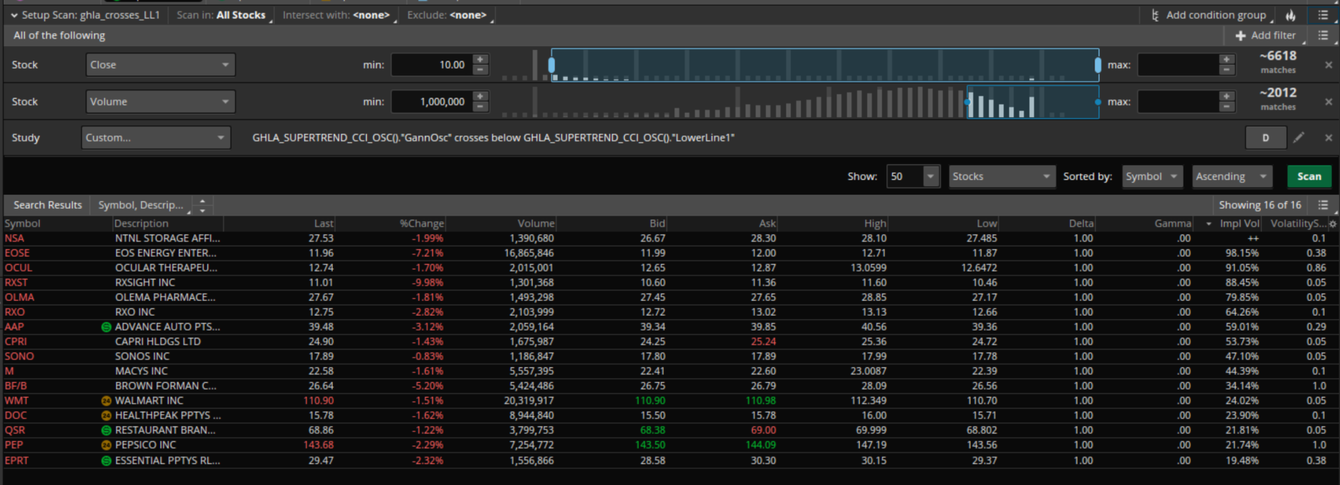The image size is (1340, 485).
Task: Expand the Sorted by Symbol dropdown
Action: point(1152,176)
